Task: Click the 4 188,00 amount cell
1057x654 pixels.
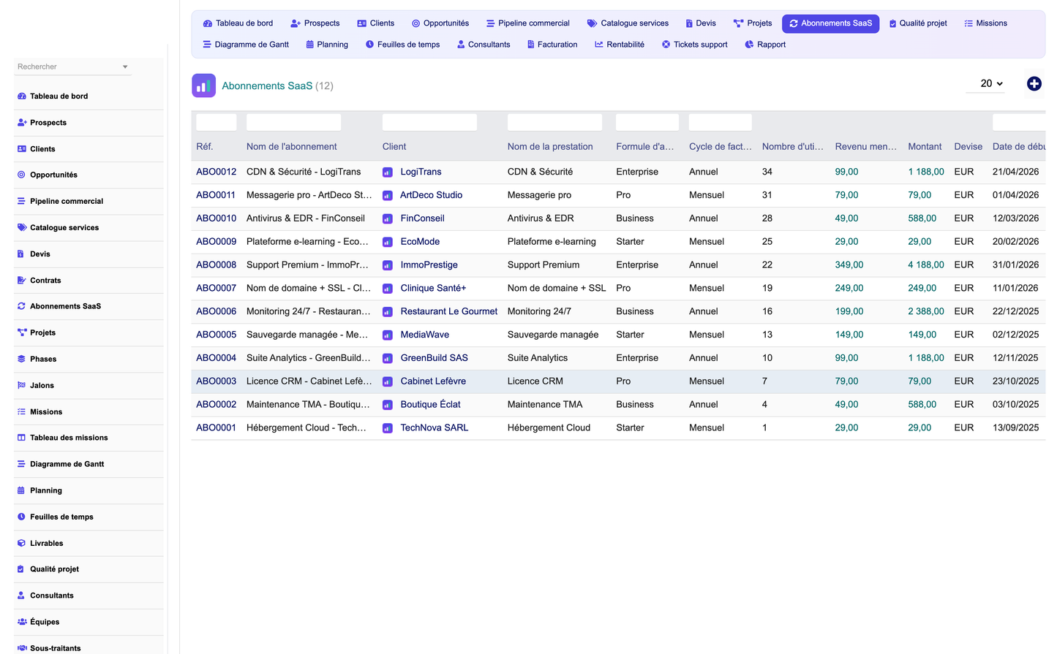Action: (x=926, y=265)
